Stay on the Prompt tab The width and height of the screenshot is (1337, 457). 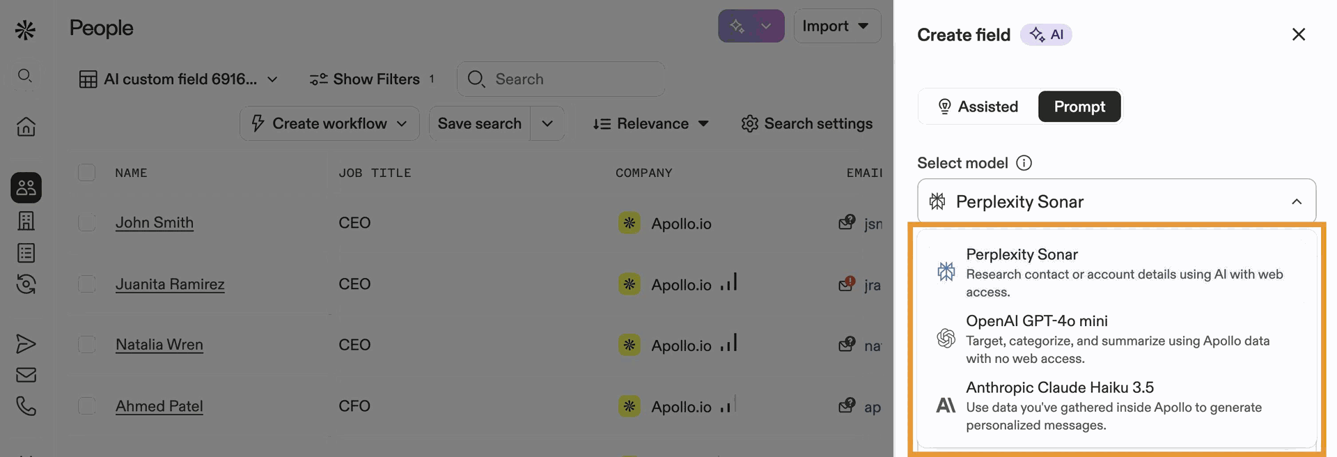click(x=1079, y=106)
